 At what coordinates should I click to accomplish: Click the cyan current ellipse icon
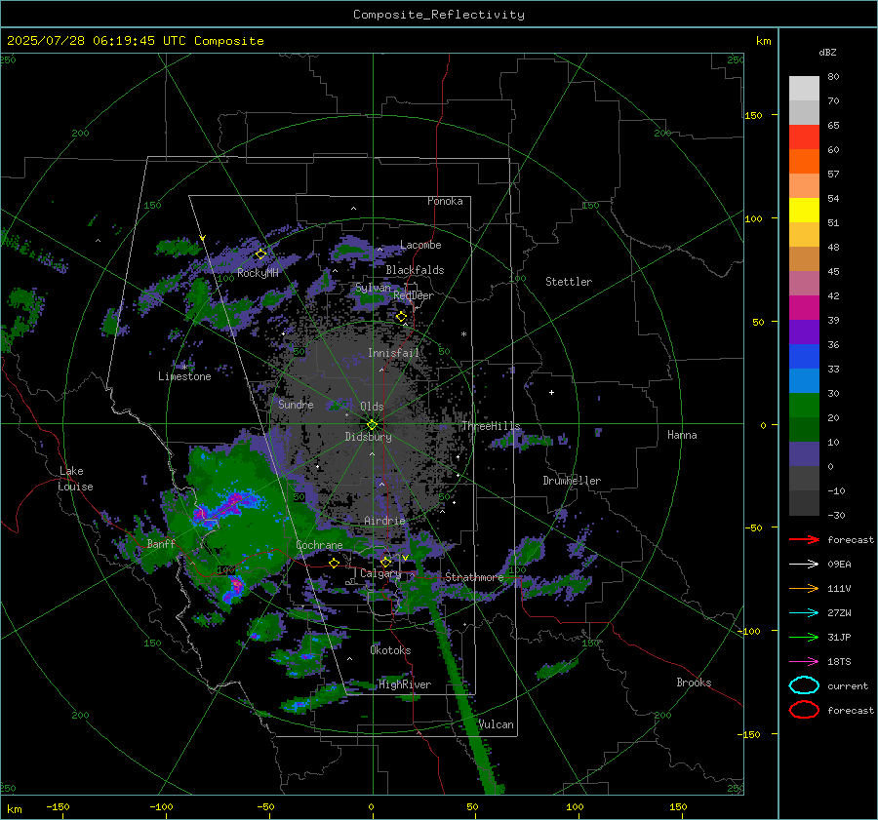(804, 685)
